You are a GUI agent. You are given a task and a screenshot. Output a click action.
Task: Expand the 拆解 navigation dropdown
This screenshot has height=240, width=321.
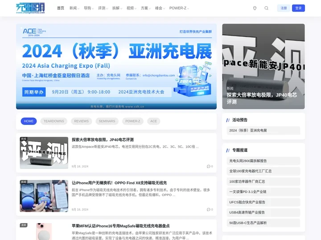(x=117, y=8)
